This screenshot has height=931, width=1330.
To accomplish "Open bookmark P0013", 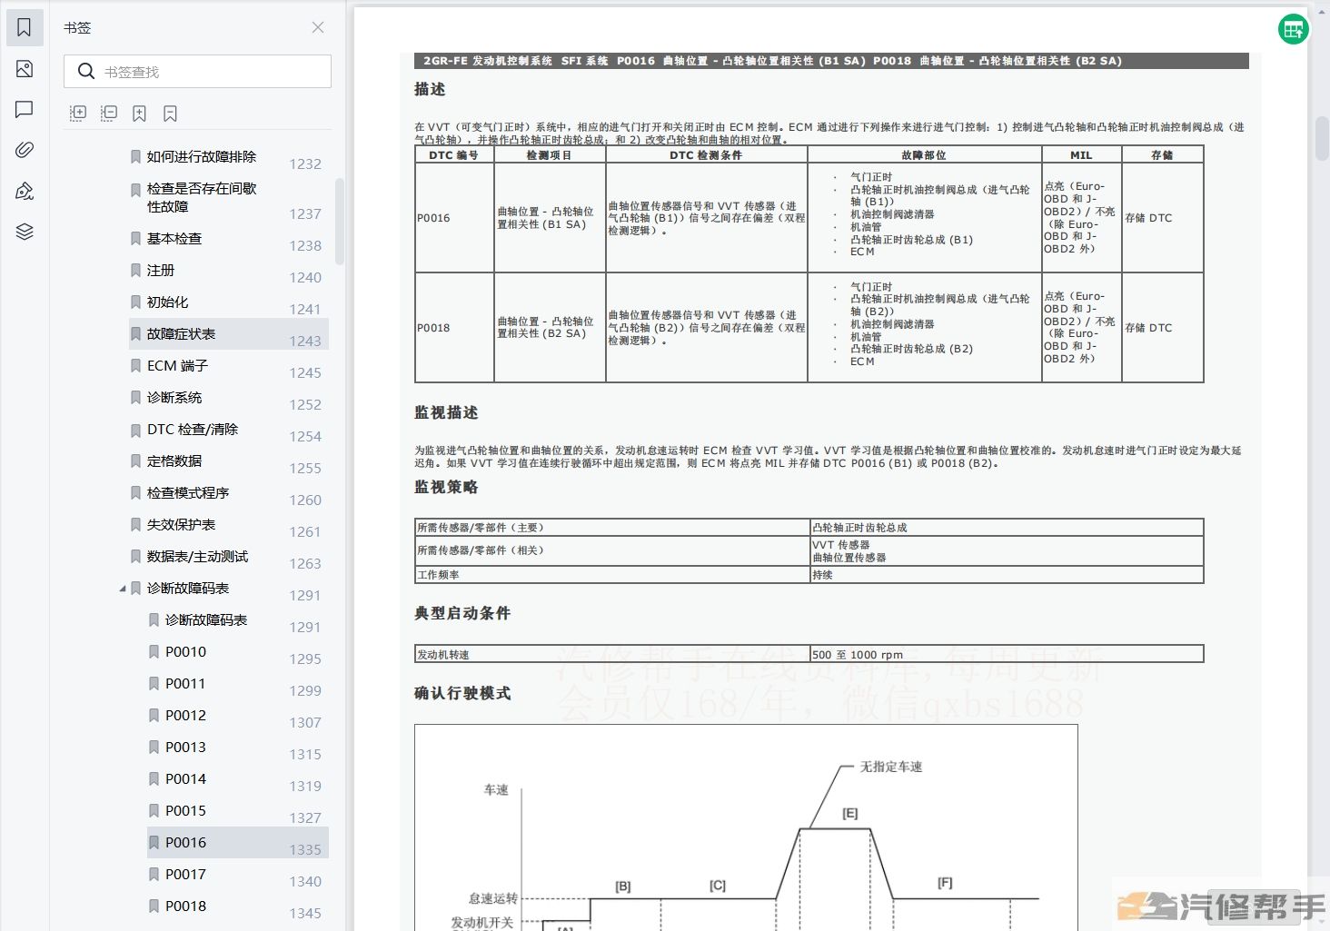I will [x=185, y=747].
